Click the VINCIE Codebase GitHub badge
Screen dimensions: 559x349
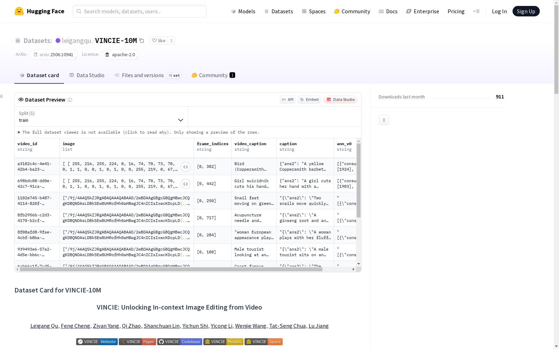click(180, 342)
